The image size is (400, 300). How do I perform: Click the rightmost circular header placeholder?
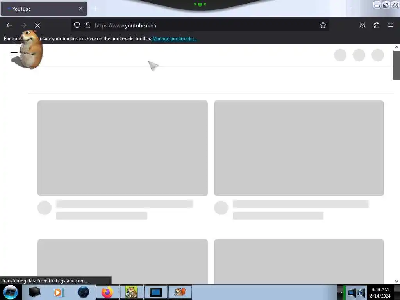point(378,55)
